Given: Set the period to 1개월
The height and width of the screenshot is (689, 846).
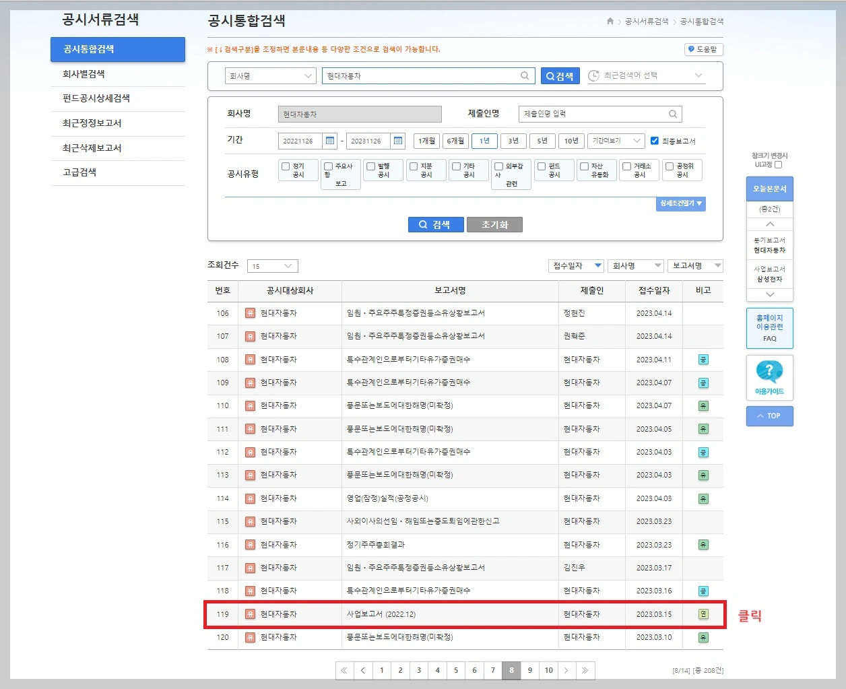Looking at the screenshot, I should click(426, 141).
